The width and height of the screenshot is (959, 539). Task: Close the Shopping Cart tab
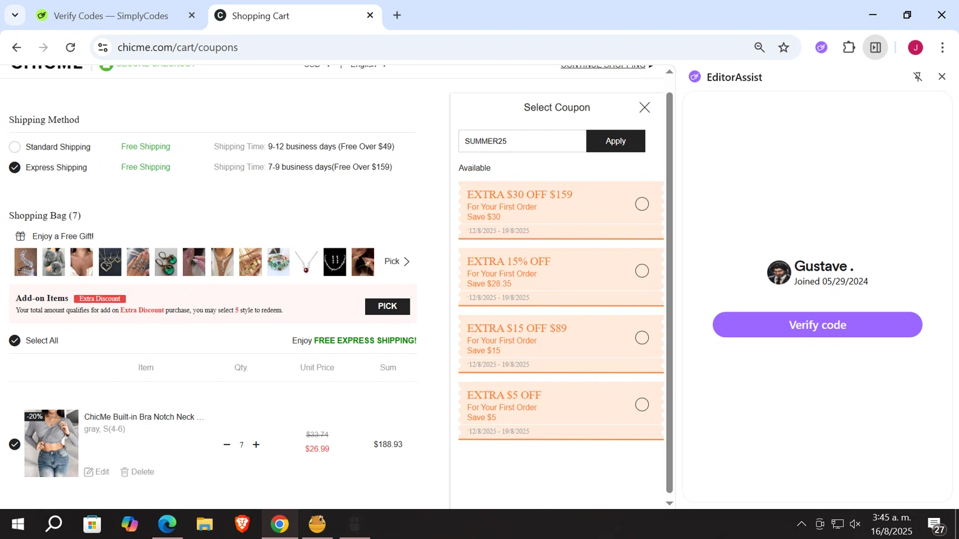click(x=370, y=15)
